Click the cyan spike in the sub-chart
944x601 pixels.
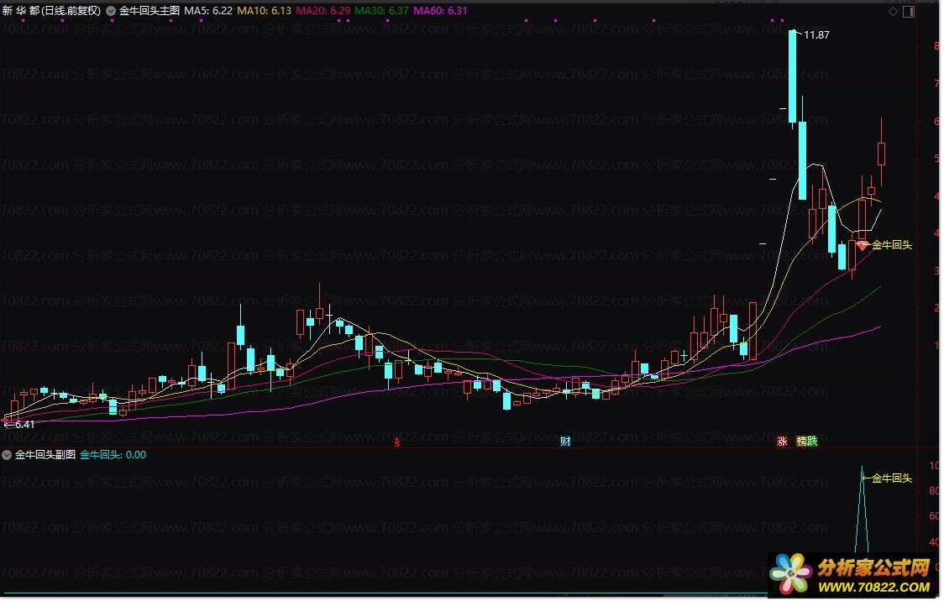tap(863, 510)
